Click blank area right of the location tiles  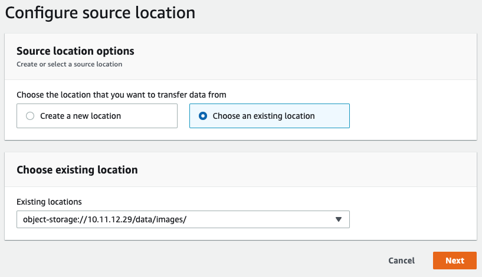point(412,116)
